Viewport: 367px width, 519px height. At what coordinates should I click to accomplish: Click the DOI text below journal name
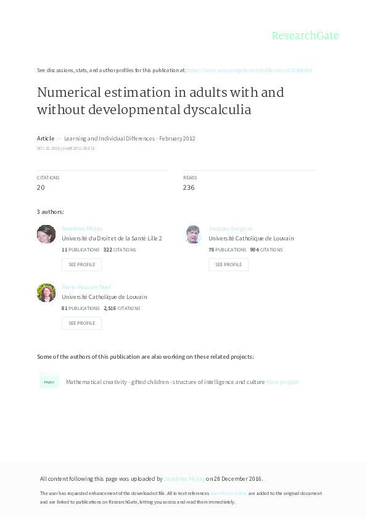(x=65, y=149)
